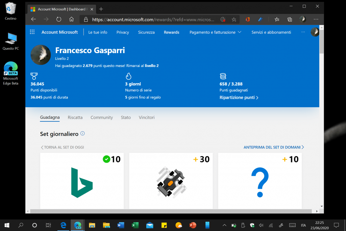The height and width of the screenshot is (231, 346).
Task: Open the Edge settings ellipsis menu
Action: click(x=316, y=20)
